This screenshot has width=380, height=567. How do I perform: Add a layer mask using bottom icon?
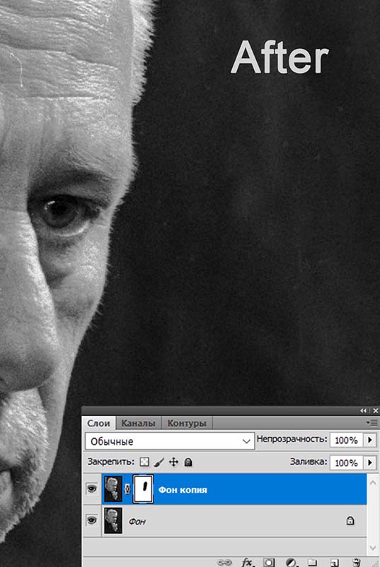tap(268, 562)
